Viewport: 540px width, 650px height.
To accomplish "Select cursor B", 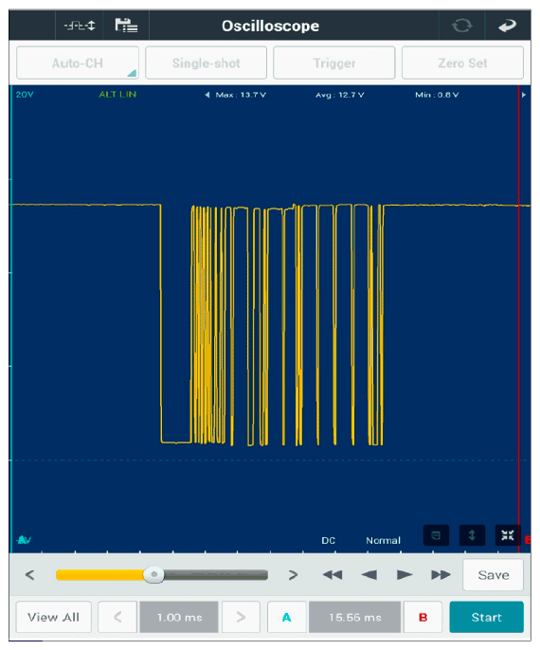I will (423, 617).
